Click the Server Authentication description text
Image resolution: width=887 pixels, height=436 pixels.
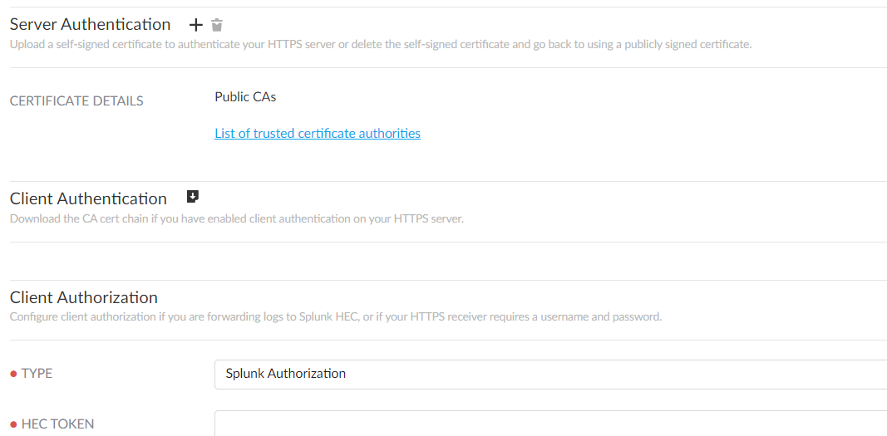pos(380,45)
